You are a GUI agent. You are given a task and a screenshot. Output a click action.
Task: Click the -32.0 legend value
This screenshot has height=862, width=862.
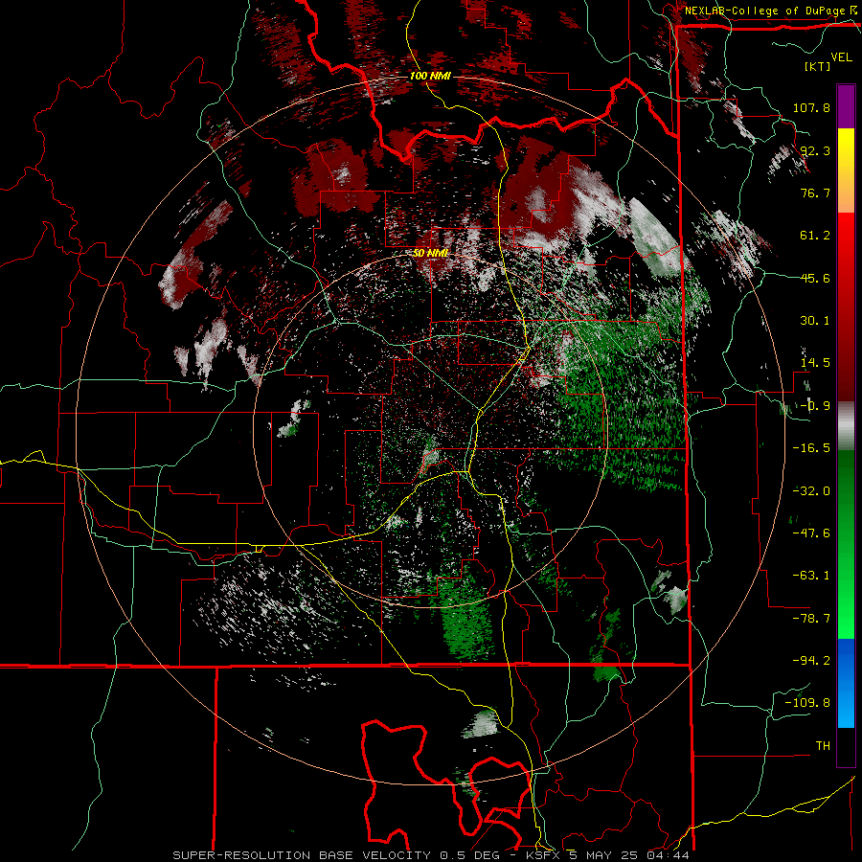click(811, 491)
